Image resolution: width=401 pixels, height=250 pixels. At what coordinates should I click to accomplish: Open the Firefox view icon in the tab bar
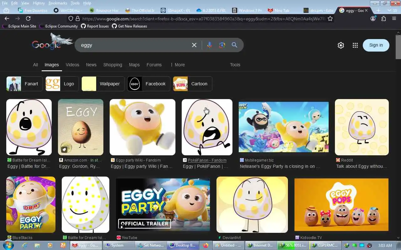pos(6,10)
